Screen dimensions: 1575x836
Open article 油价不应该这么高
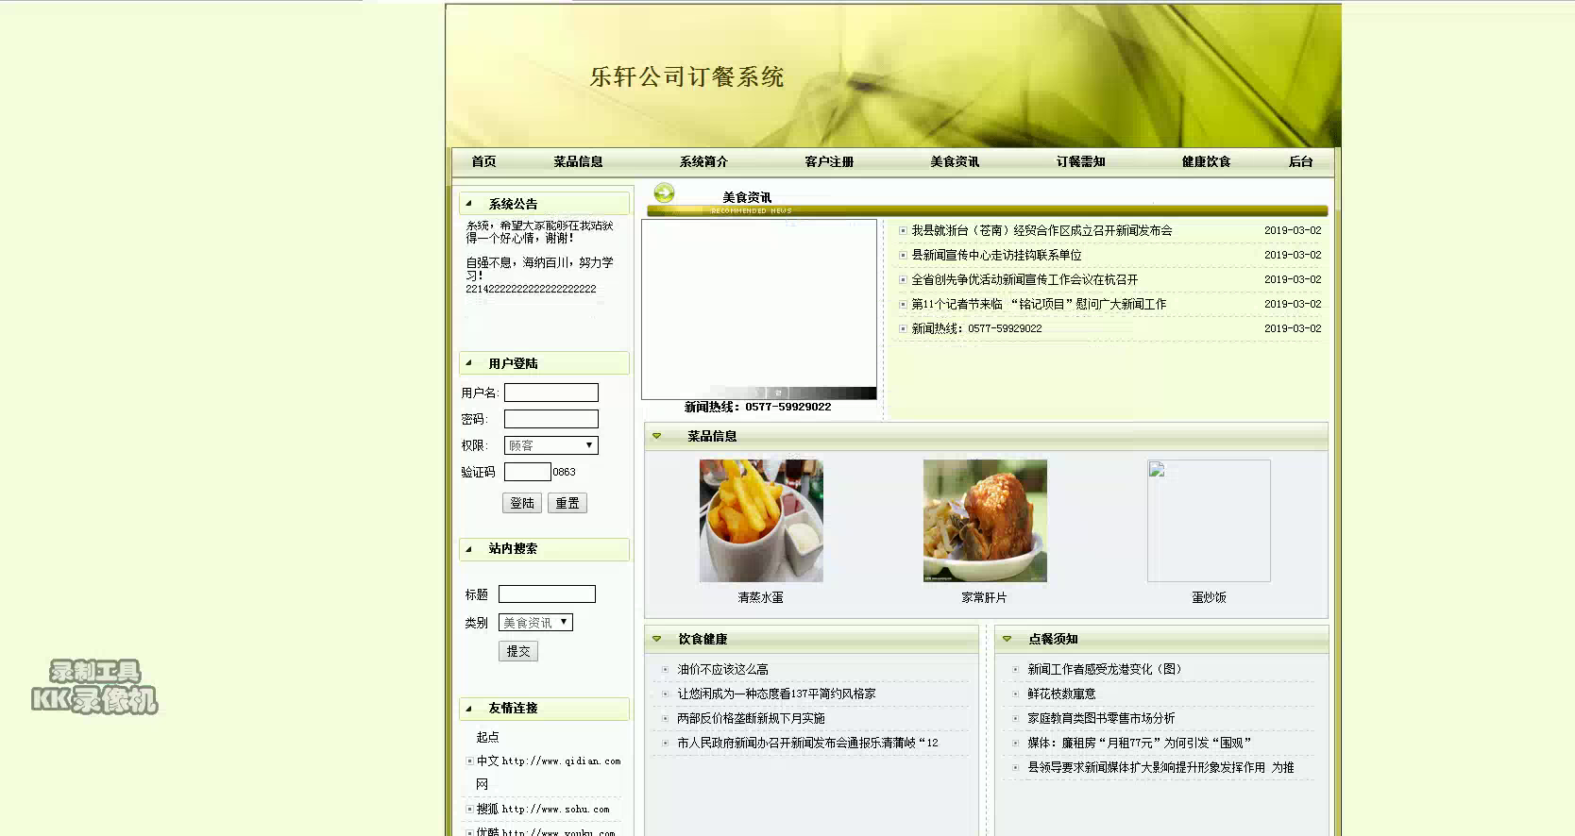point(722,669)
